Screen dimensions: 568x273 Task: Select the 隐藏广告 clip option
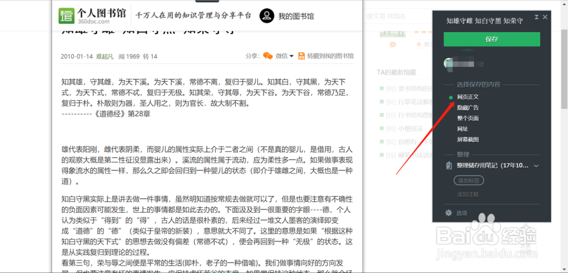tap(468, 108)
